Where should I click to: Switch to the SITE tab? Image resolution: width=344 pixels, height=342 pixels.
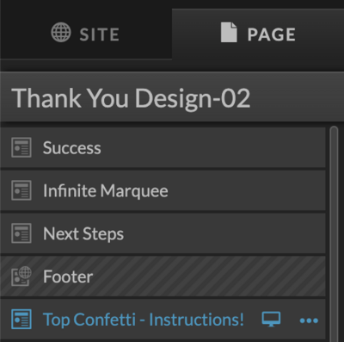85,34
